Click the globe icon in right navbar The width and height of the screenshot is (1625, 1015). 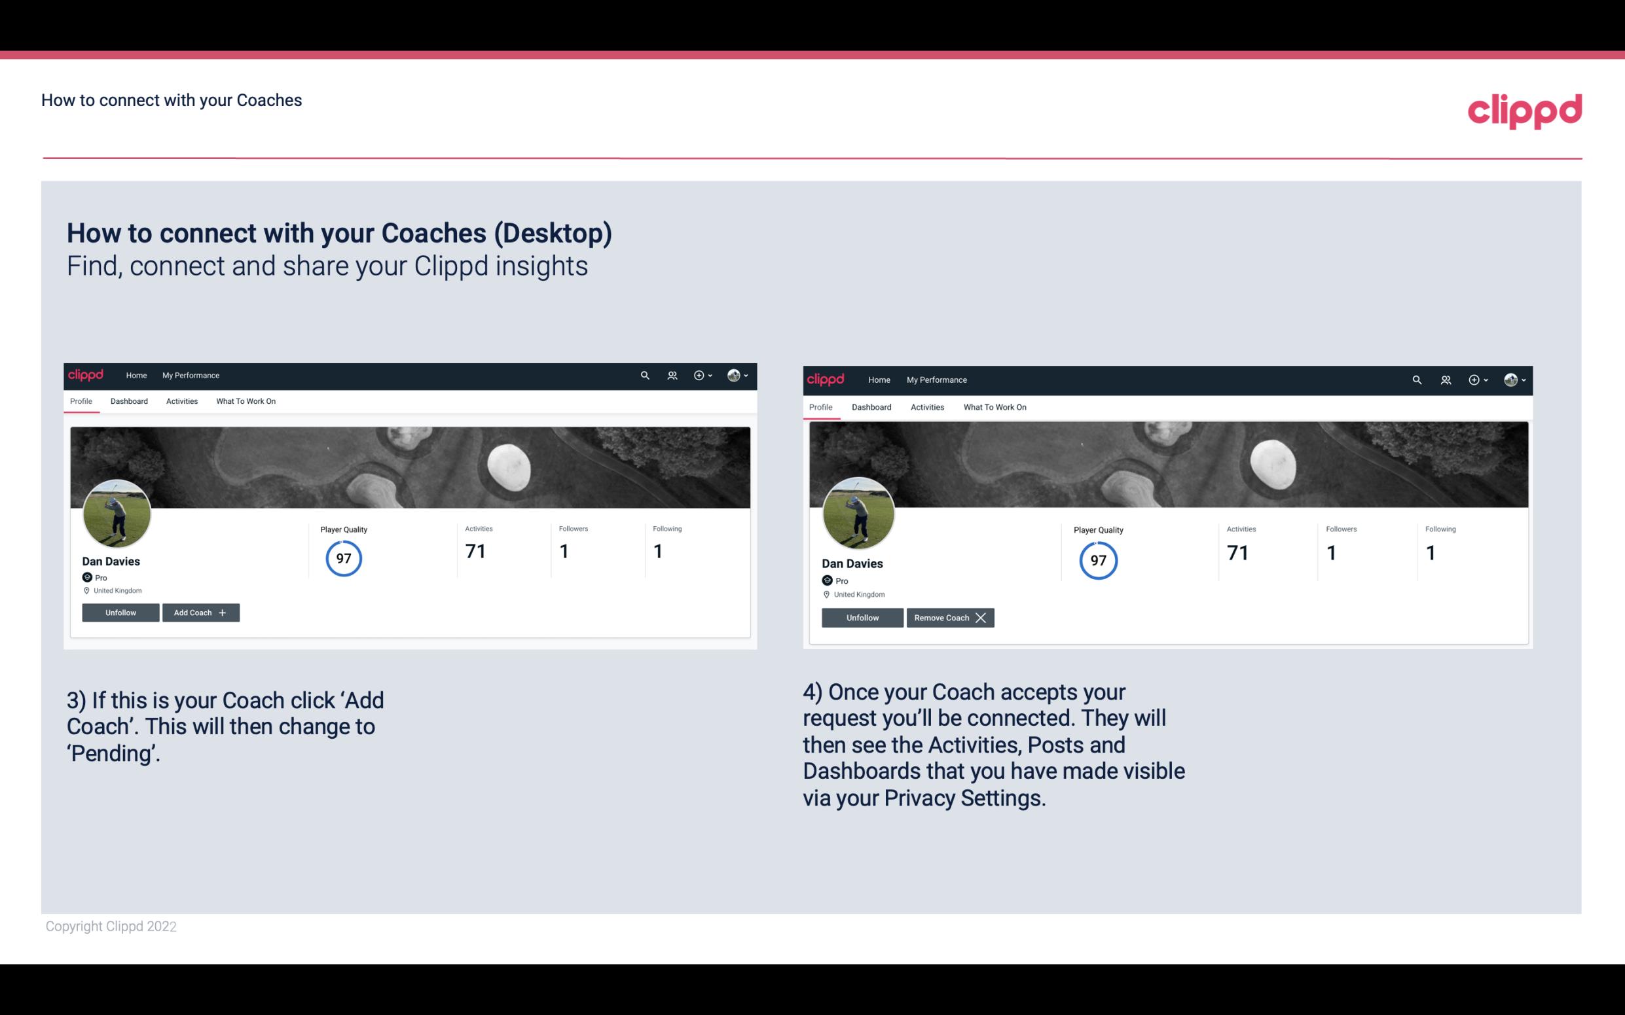click(733, 374)
